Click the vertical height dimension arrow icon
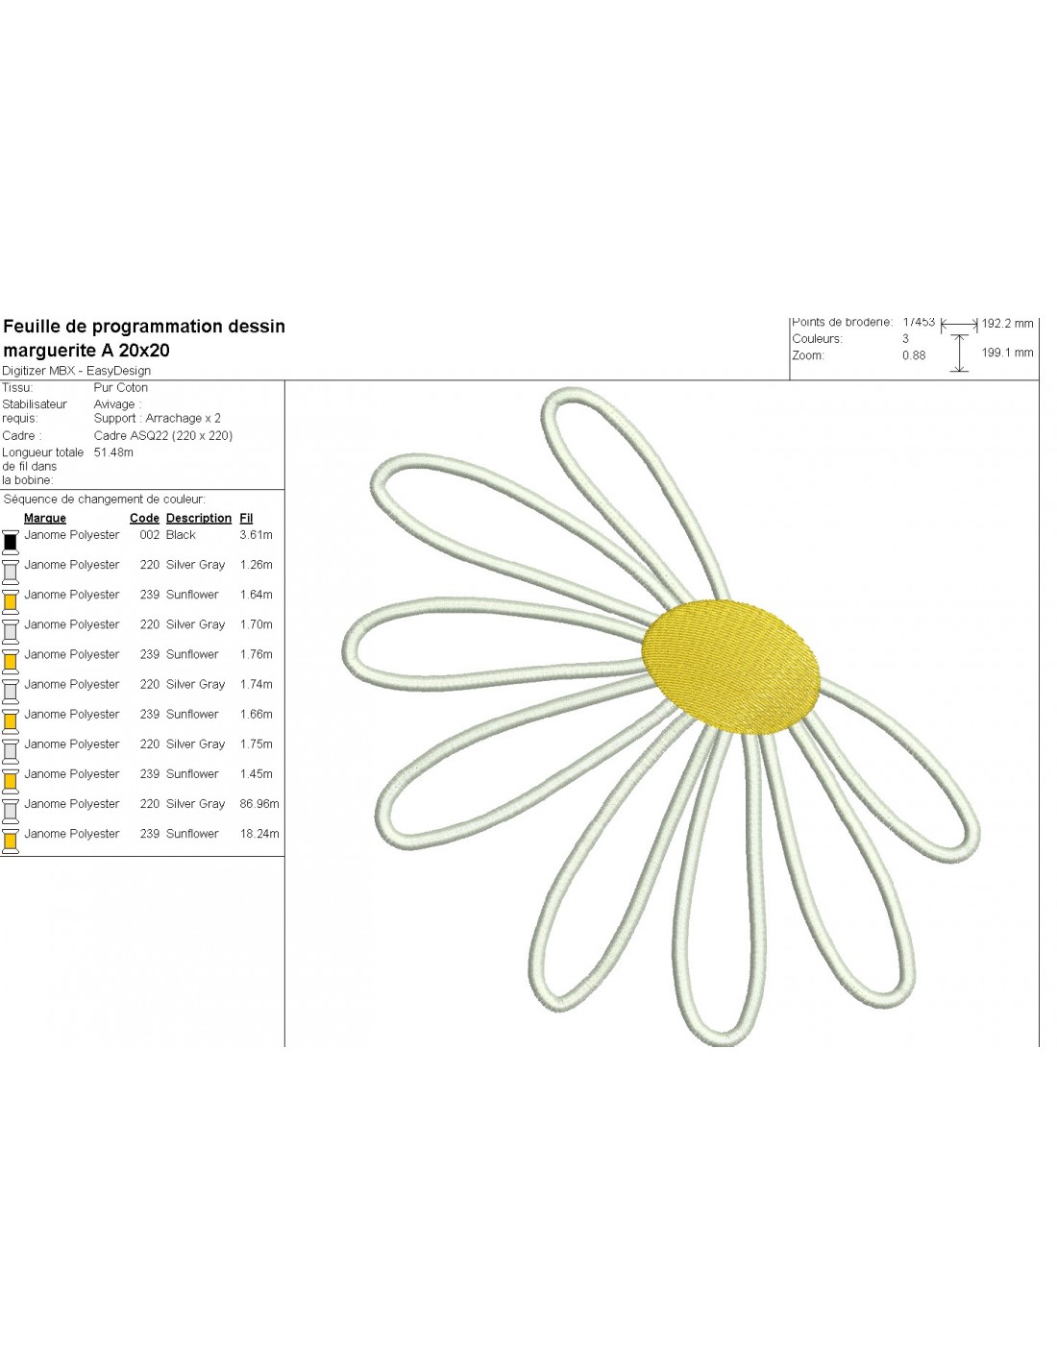 coord(958,353)
